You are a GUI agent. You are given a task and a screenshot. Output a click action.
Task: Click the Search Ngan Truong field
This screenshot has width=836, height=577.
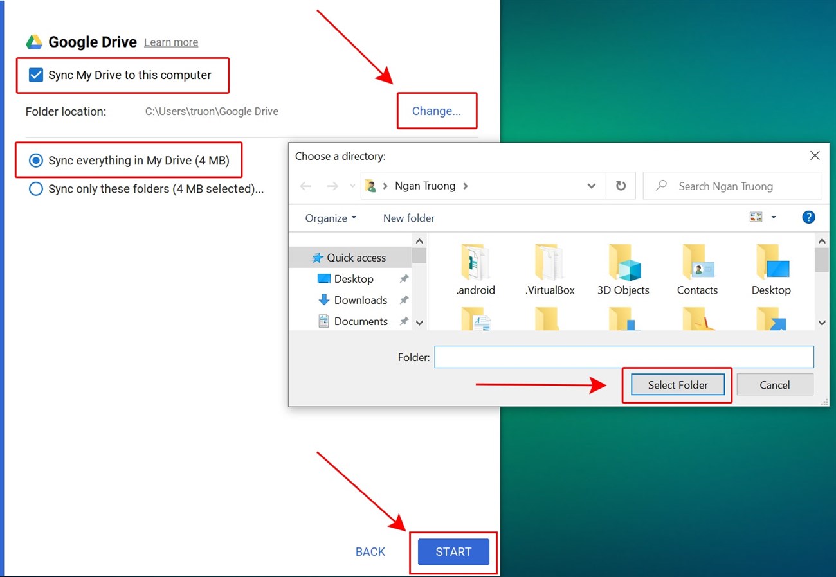tap(732, 186)
